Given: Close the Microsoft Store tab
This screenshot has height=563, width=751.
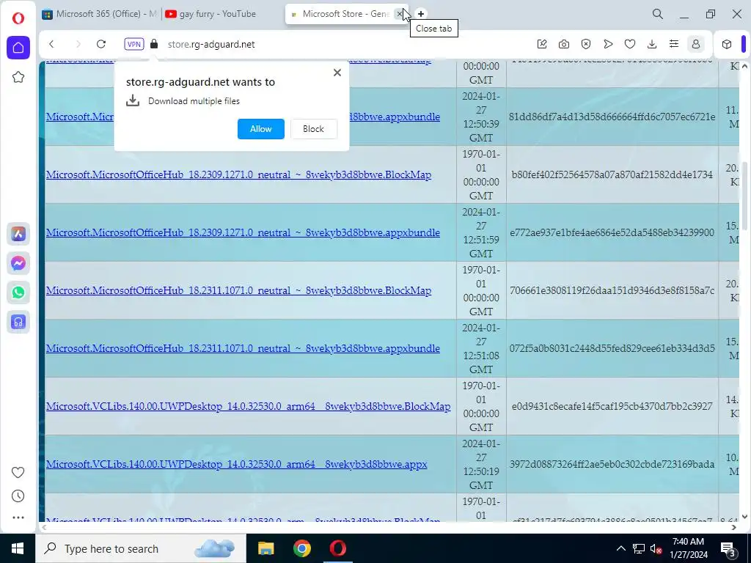Looking at the screenshot, I should pyautogui.click(x=400, y=14).
